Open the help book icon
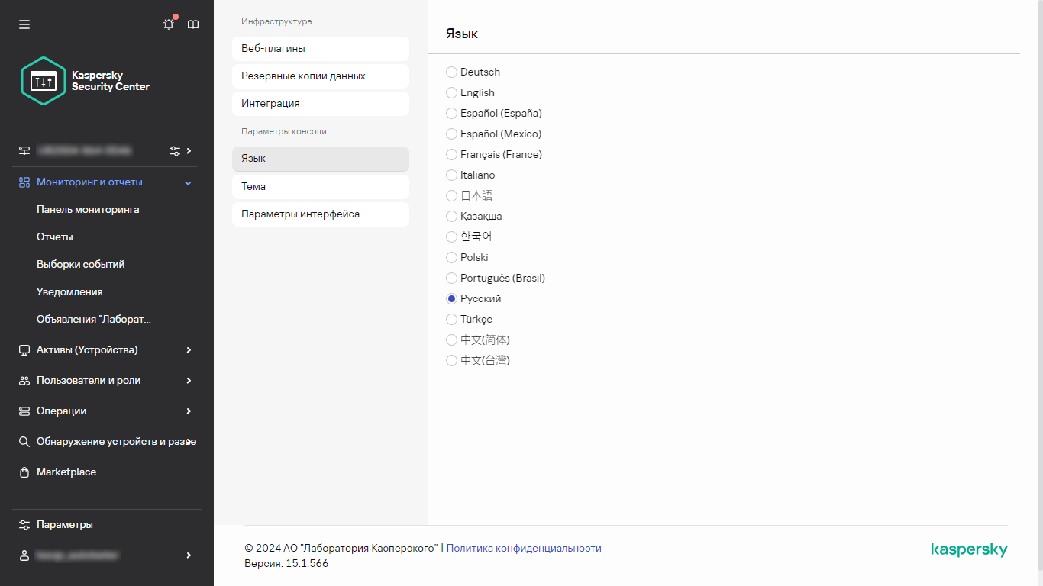The image size is (1043, 586). click(193, 24)
